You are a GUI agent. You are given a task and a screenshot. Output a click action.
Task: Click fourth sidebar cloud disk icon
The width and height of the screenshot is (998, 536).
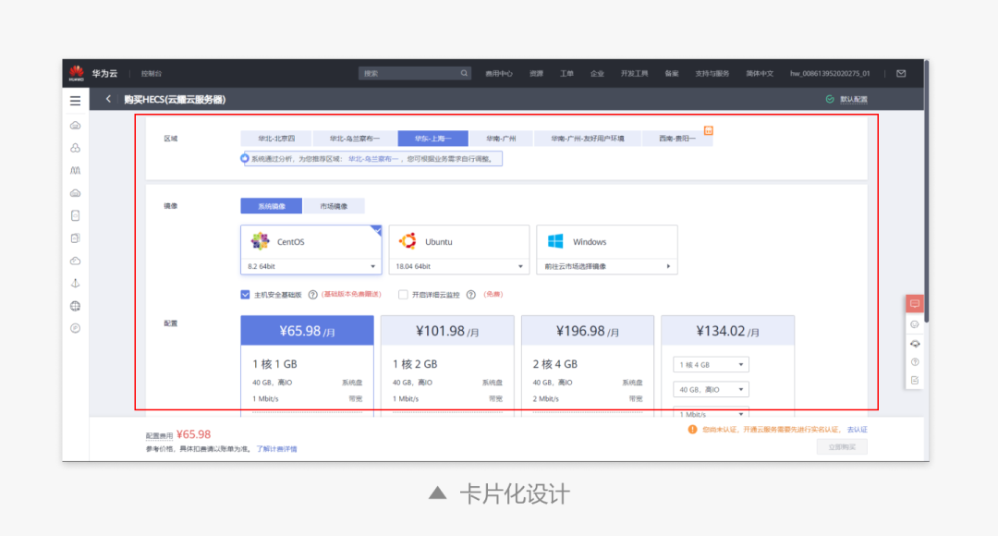pyautogui.click(x=75, y=193)
